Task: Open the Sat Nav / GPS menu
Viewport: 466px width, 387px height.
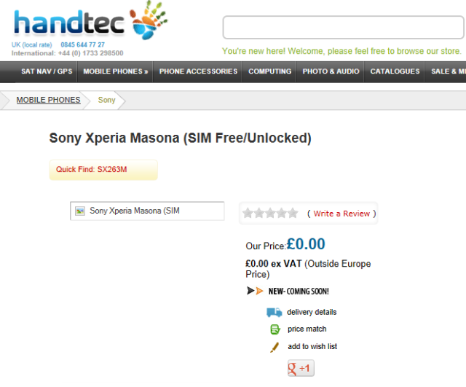Action: point(47,71)
